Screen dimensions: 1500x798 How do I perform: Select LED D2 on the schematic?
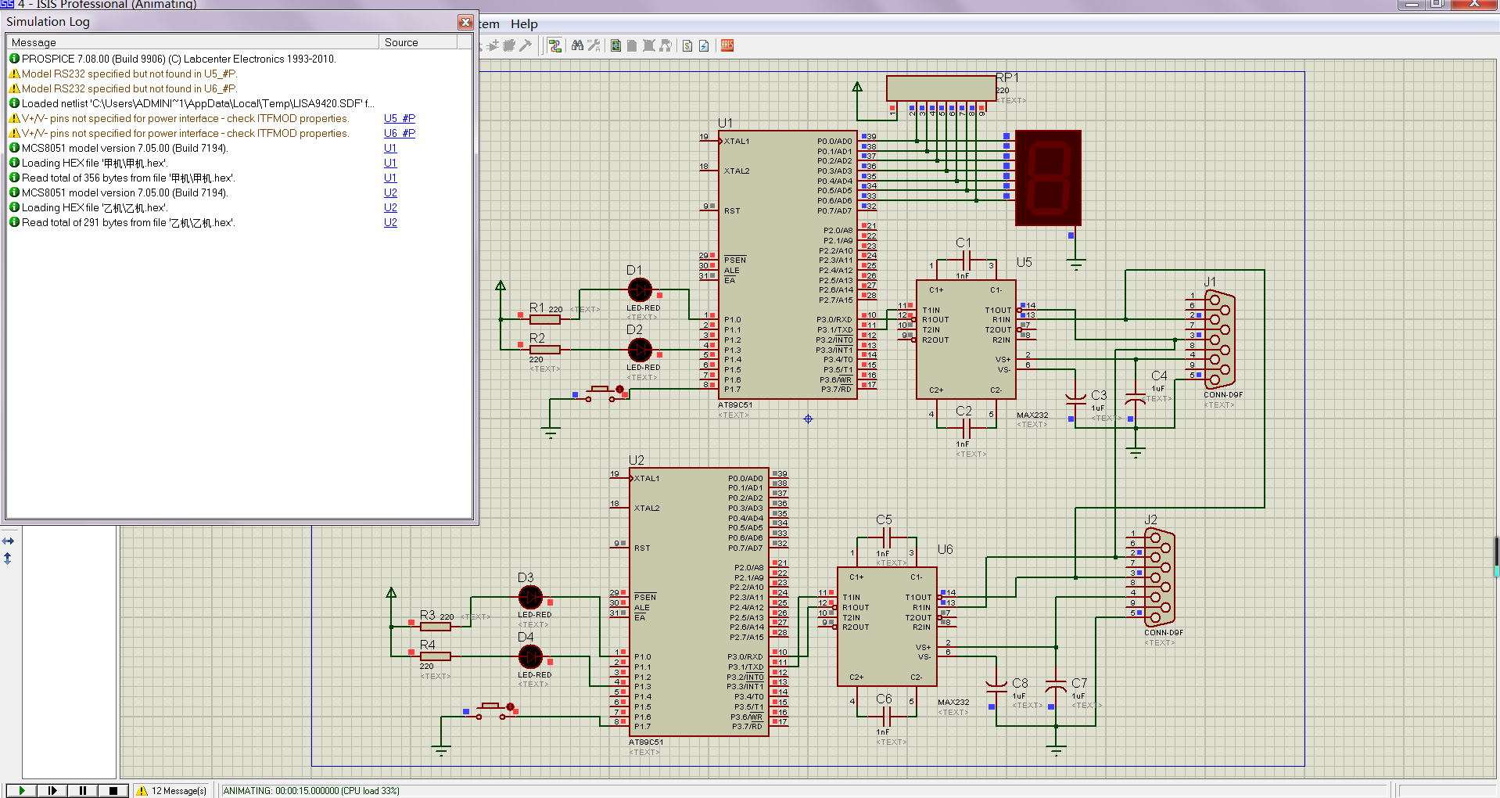pos(640,350)
